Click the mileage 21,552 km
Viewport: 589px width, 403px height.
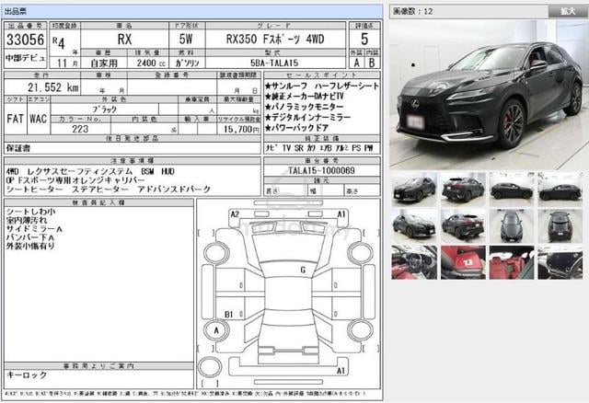coord(53,87)
